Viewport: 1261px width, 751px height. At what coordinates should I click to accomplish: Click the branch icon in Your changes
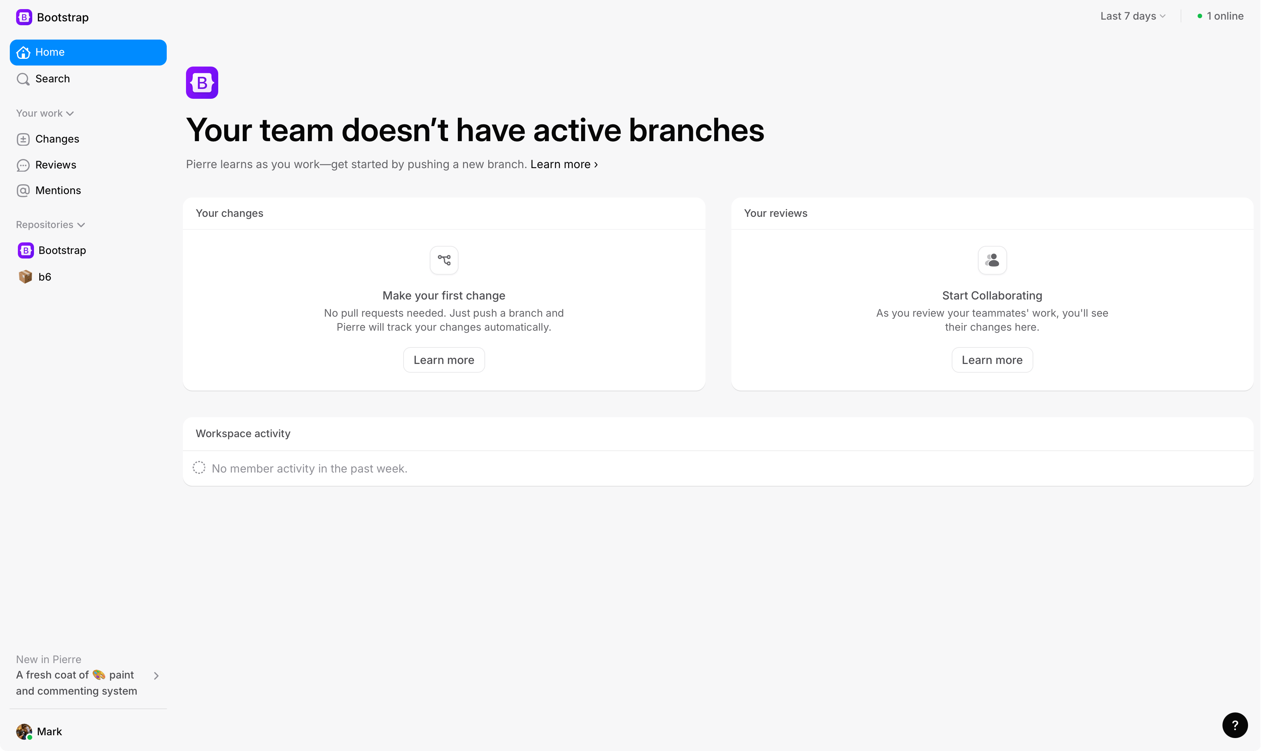[444, 260]
